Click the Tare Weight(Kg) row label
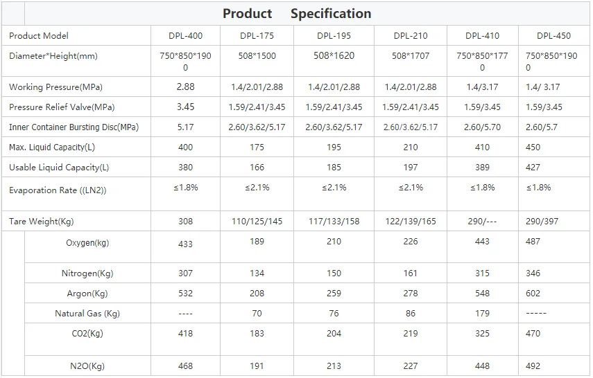Screen dimensions: 593x378 point(41,222)
